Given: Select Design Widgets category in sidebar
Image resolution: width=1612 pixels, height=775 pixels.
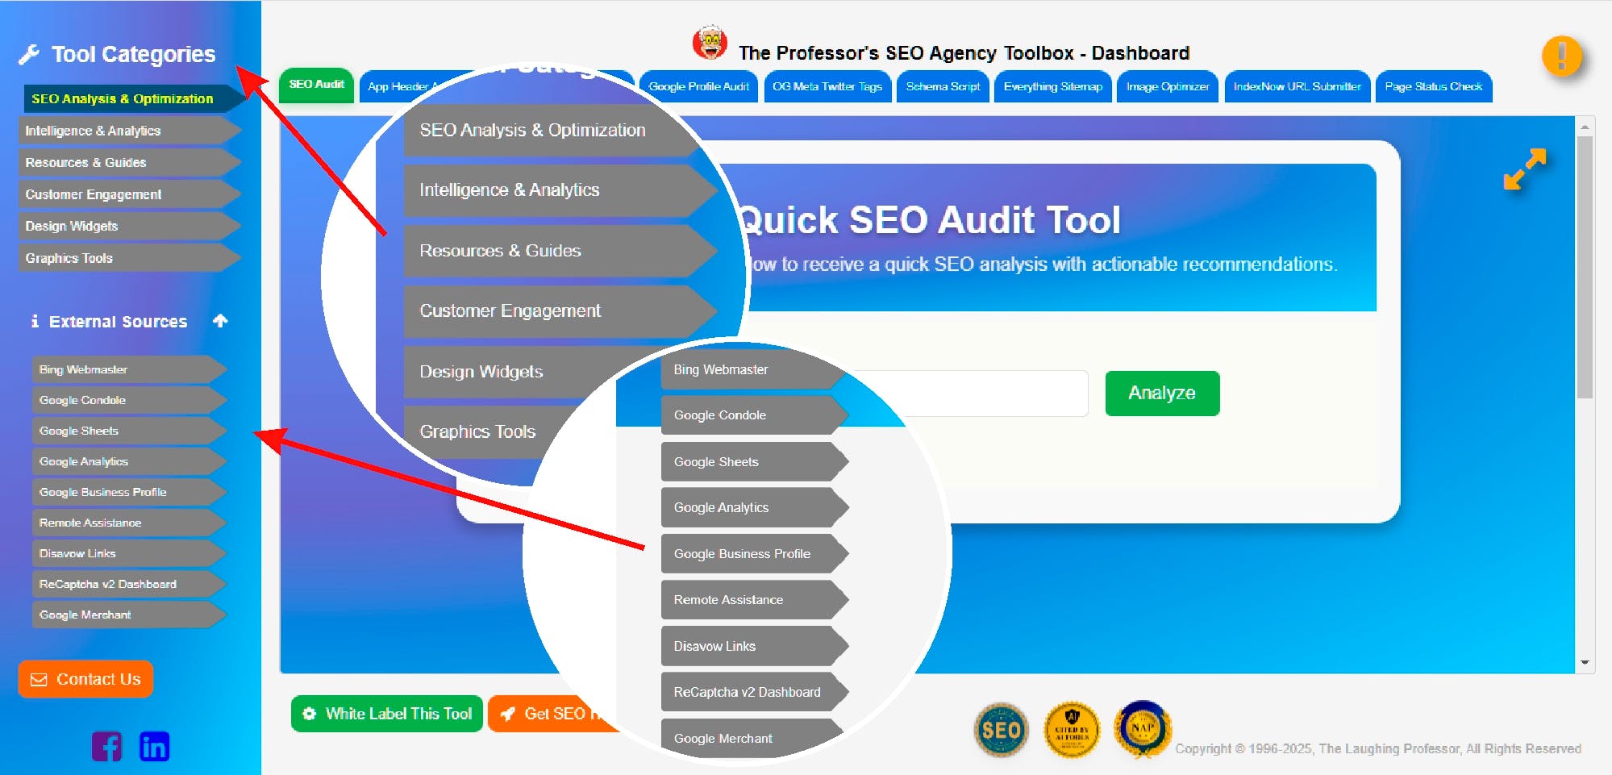Looking at the screenshot, I should (129, 226).
